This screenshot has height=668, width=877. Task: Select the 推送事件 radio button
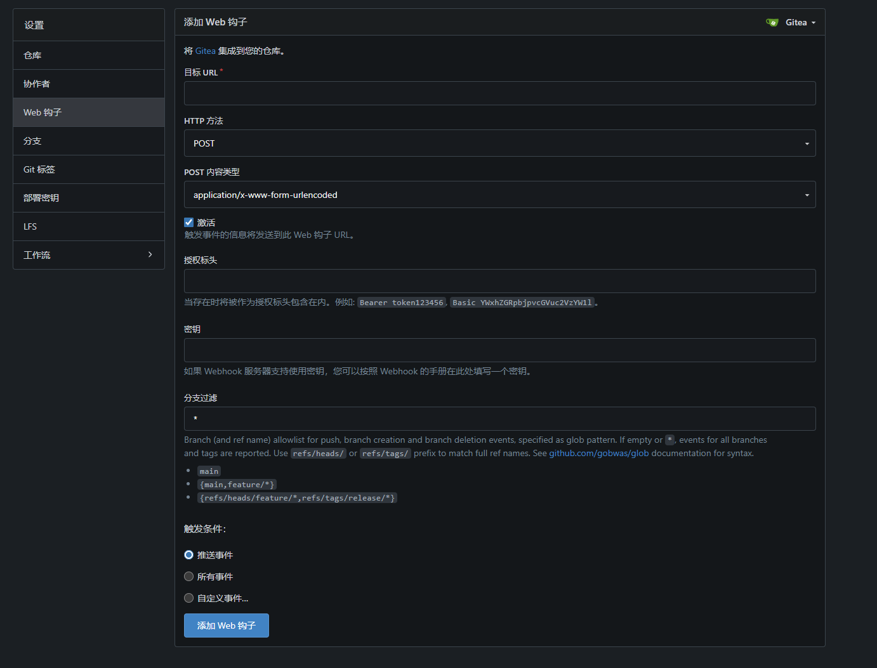click(x=188, y=554)
